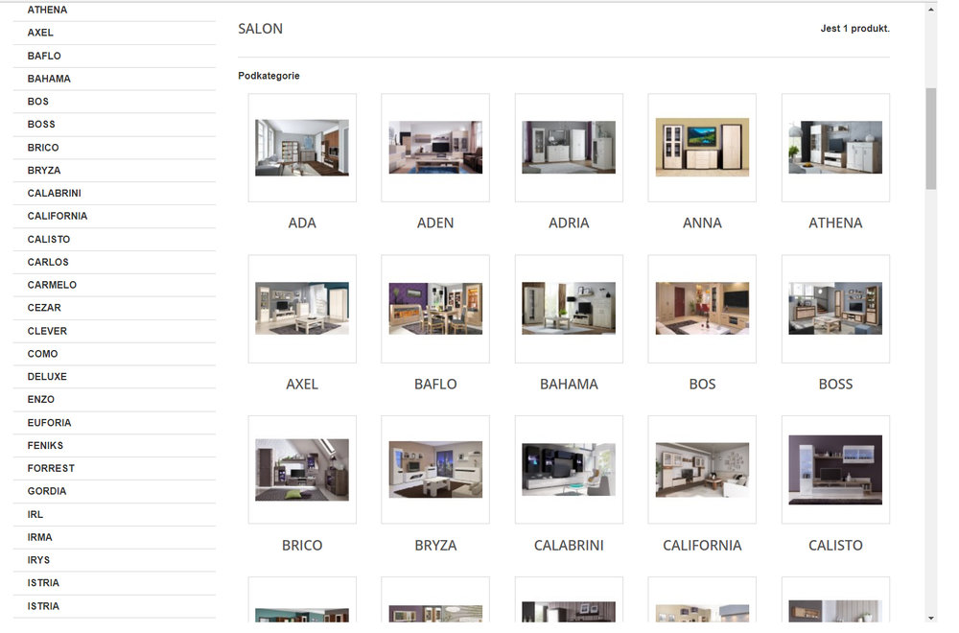
Task: Click the Podkategorie label
Action: [269, 76]
